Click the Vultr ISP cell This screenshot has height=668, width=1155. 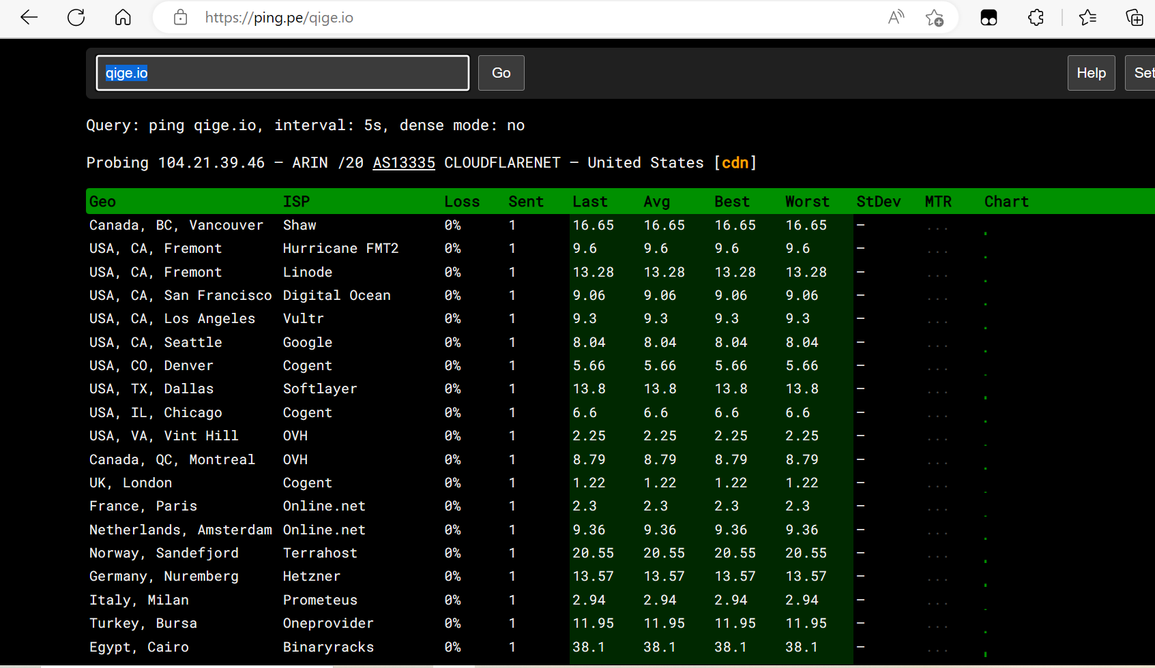[304, 319]
